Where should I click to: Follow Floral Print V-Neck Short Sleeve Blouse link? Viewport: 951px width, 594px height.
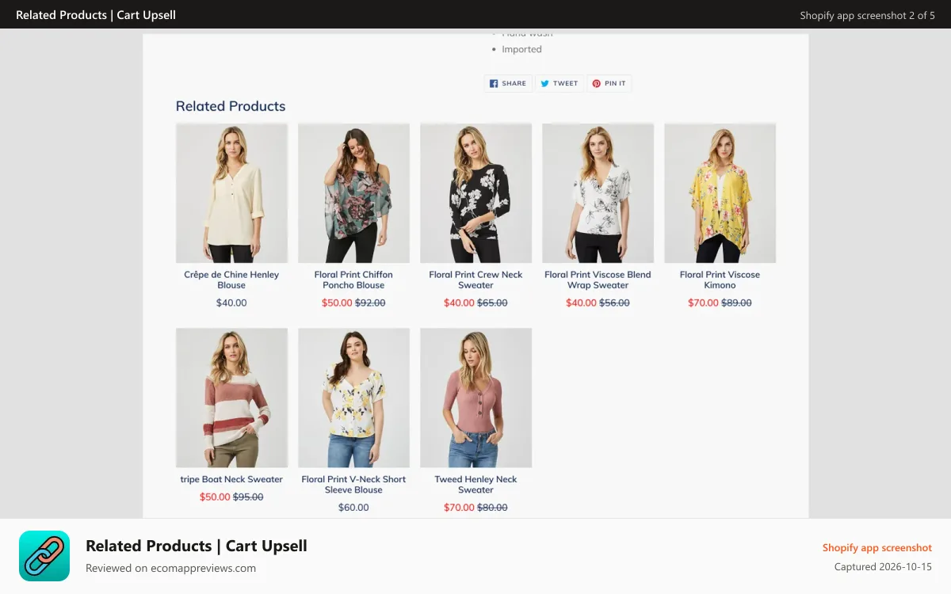(353, 484)
